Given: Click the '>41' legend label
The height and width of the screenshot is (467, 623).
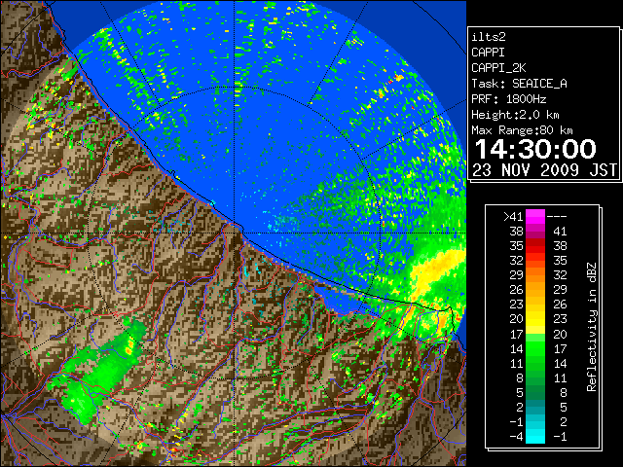Looking at the screenshot, I should coord(513,217).
